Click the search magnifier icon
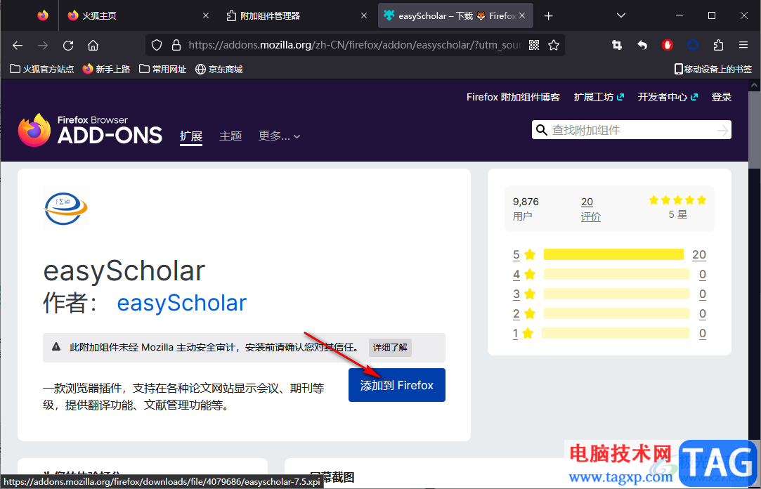Image resolution: width=761 pixels, height=489 pixels. [x=542, y=130]
